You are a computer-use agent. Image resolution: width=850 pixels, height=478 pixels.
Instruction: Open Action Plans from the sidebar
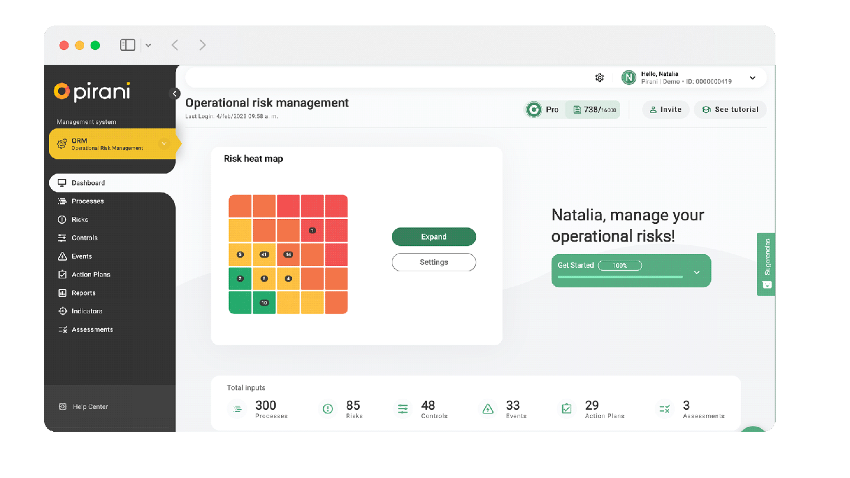pyautogui.click(x=91, y=274)
